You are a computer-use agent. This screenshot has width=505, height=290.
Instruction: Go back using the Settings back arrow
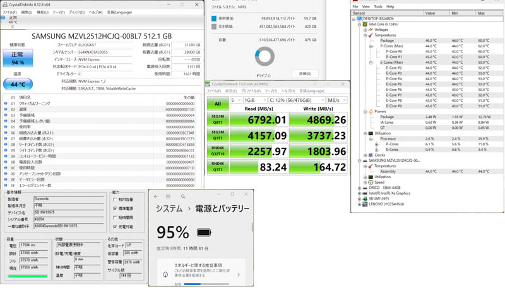[x=156, y=196]
